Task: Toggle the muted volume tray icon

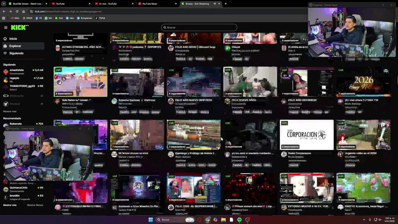Action: point(380,220)
